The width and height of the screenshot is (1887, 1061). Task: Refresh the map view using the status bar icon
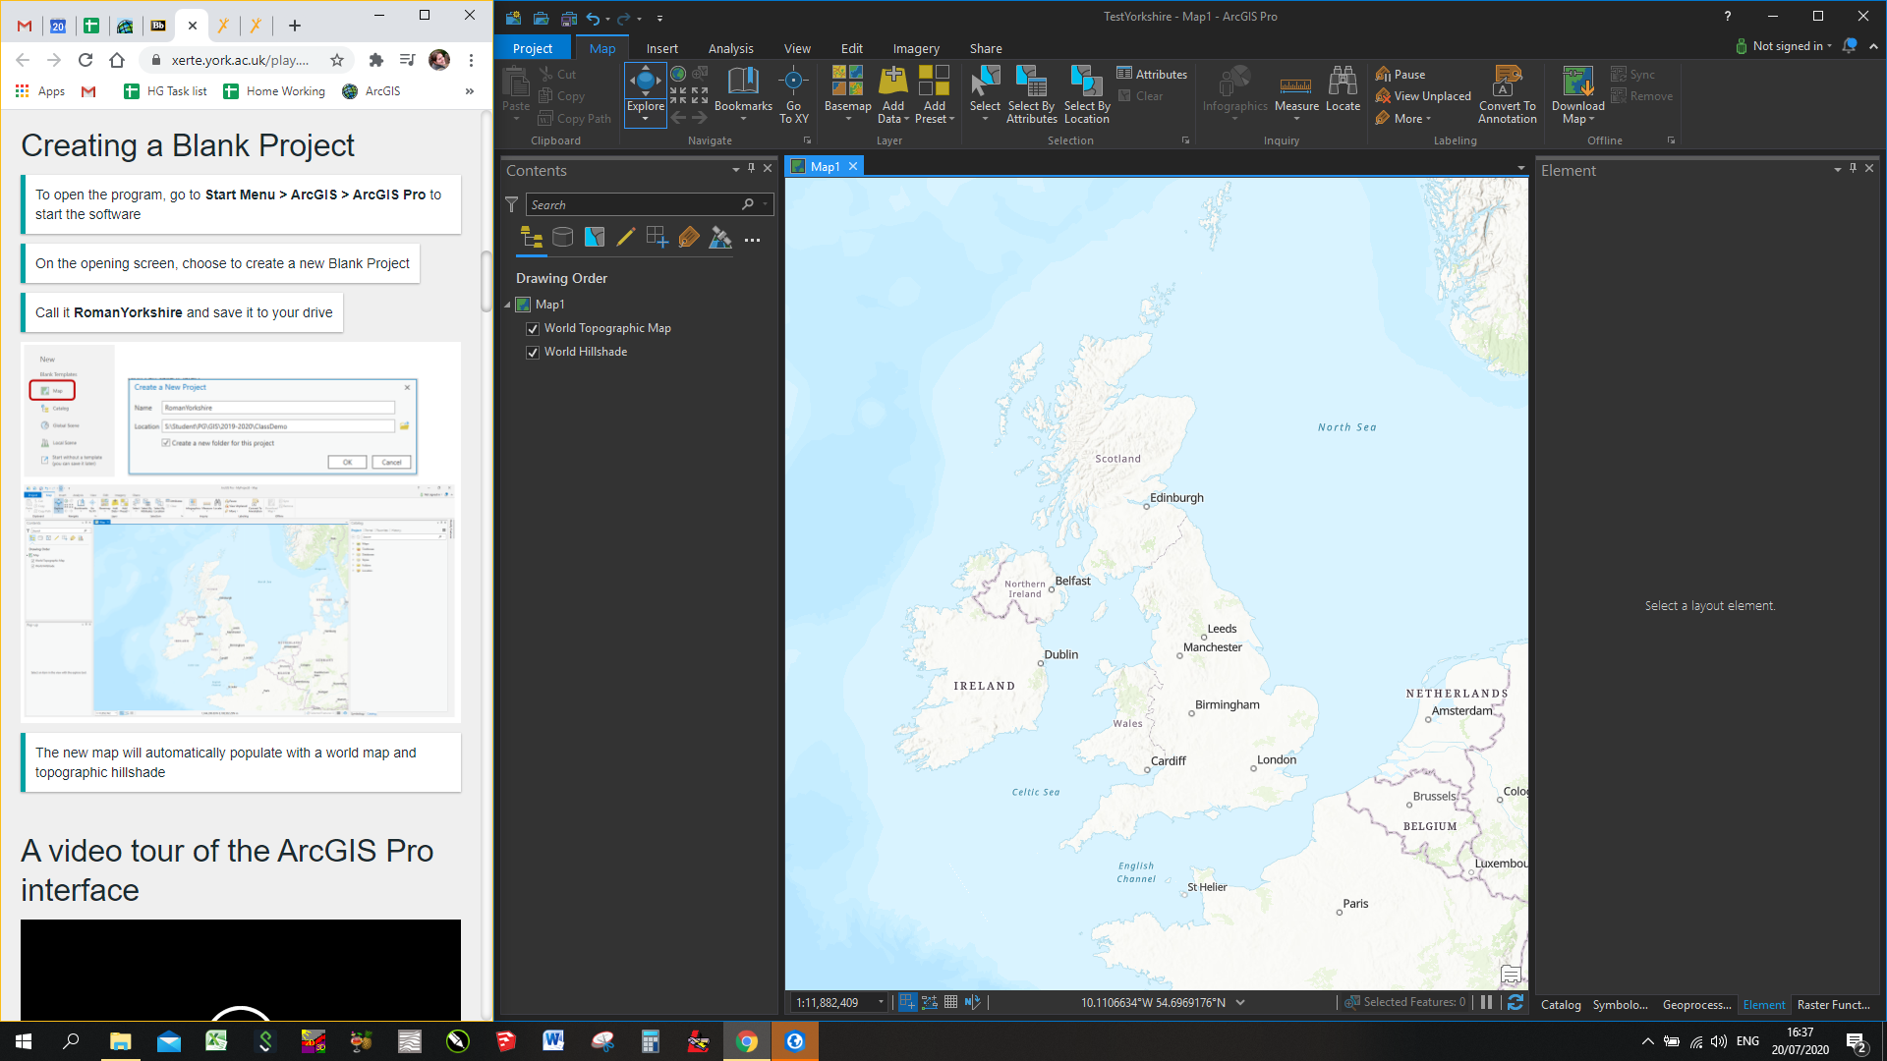(1515, 1002)
